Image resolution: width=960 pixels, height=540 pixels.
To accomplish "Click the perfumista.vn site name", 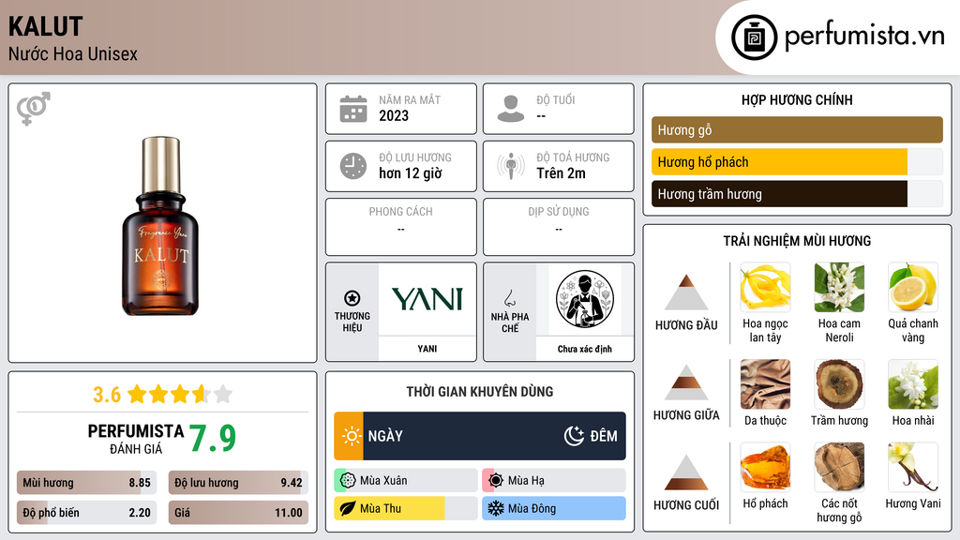I will pyautogui.click(x=864, y=37).
